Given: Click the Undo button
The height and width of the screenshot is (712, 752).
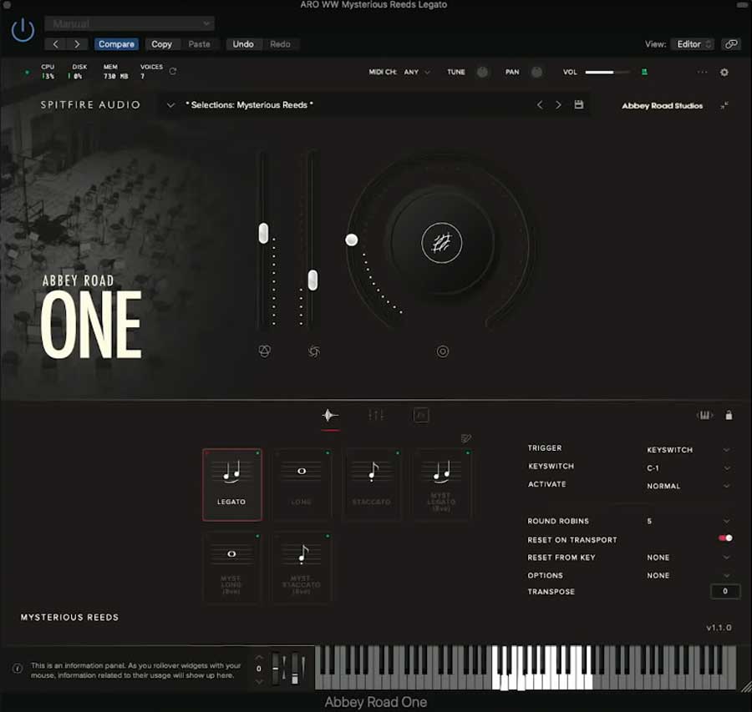Looking at the screenshot, I should (243, 44).
